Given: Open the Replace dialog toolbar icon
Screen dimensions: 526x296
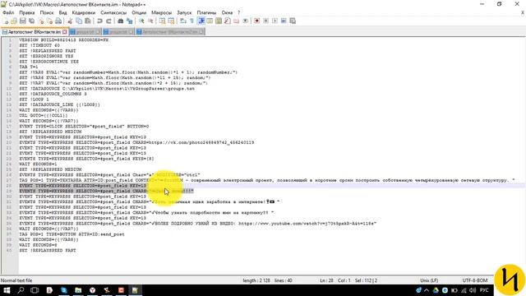Looking at the screenshot, I should (x=130, y=21).
